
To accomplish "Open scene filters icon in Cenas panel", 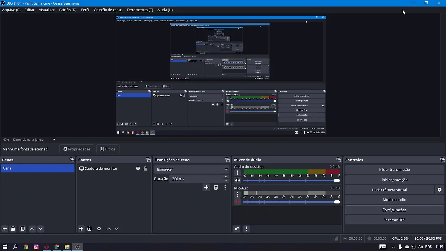I will click(23, 229).
